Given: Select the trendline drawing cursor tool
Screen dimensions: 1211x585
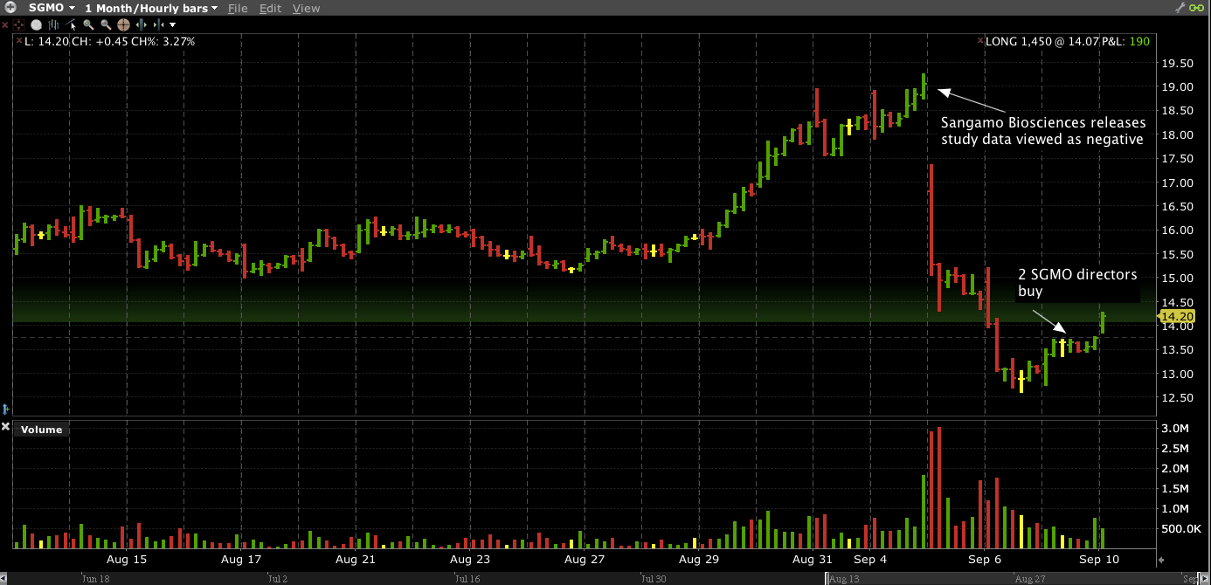Looking at the screenshot, I should coord(72,24).
